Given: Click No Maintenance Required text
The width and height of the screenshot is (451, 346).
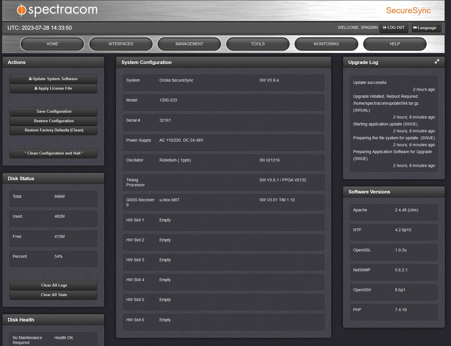Looking at the screenshot, I should (27, 340).
